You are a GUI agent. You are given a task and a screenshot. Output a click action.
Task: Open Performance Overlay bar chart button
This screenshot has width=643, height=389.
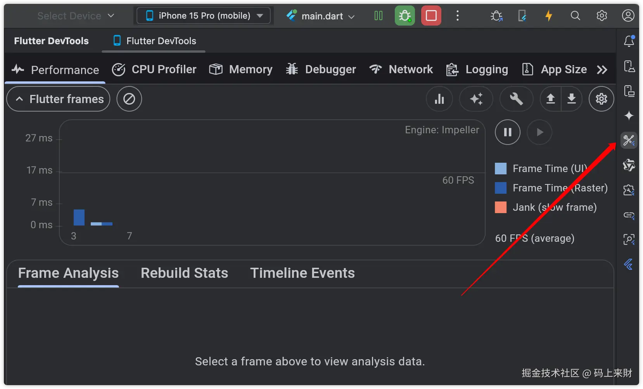coord(439,99)
